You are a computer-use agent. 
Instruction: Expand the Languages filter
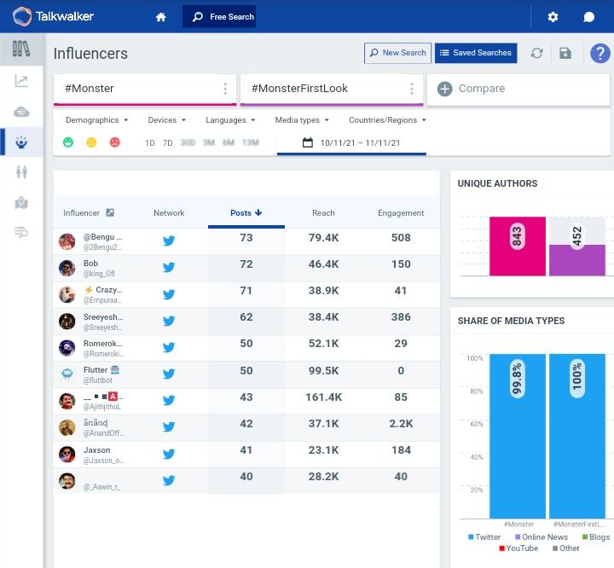coord(230,120)
